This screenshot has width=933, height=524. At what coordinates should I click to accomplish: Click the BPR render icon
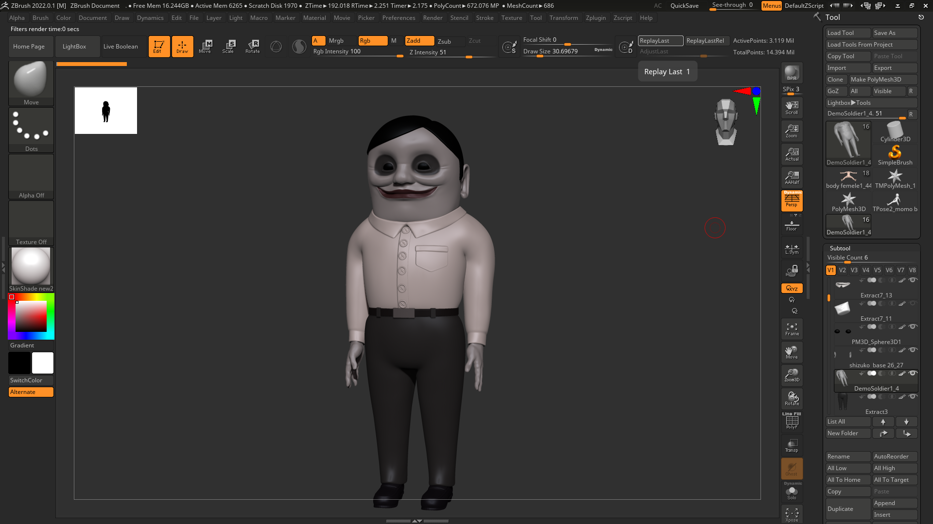792,73
